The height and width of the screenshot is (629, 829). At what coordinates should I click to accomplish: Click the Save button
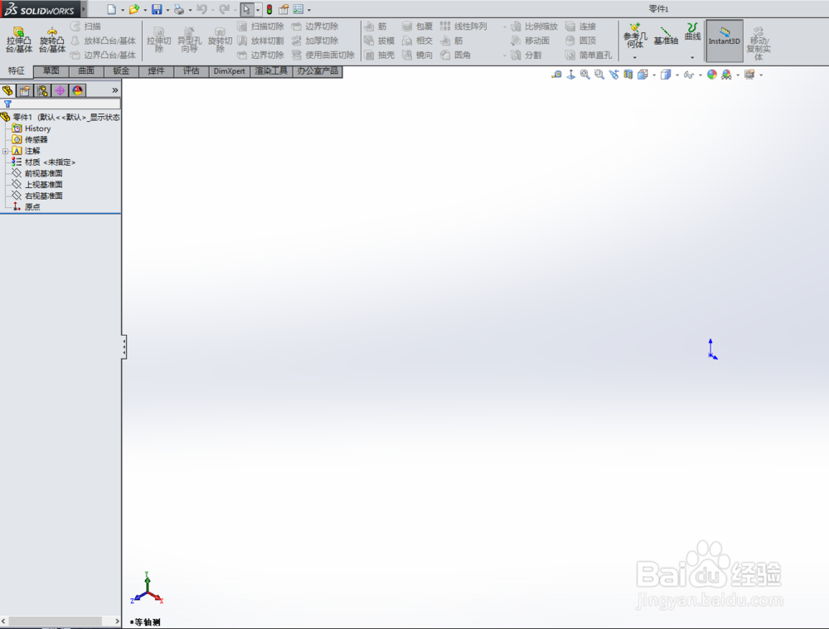158,8
